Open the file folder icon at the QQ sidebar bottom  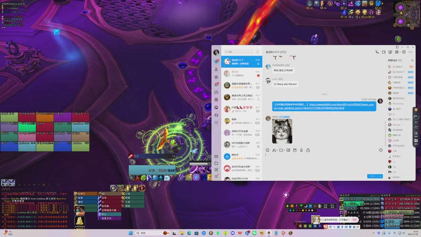pyautogui.click(x=216, y=163)
